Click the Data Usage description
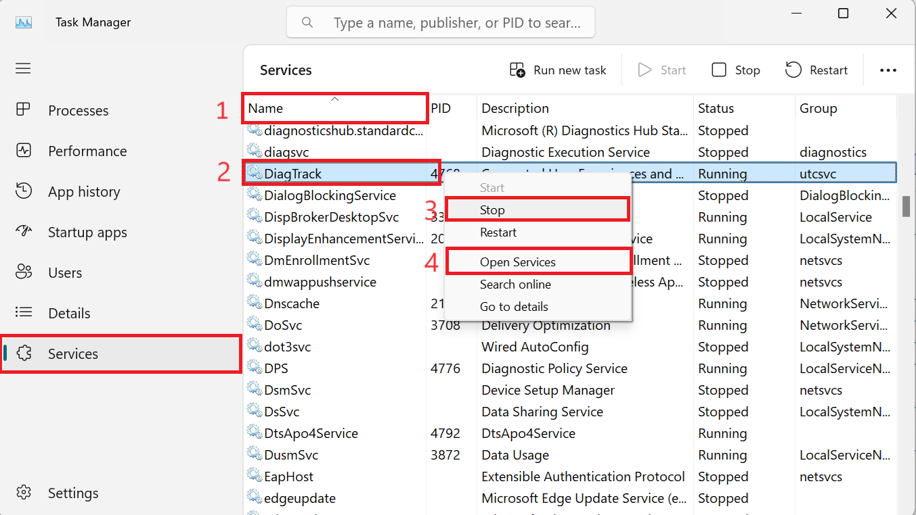The image size is (916, 515). tap(515, 455)
